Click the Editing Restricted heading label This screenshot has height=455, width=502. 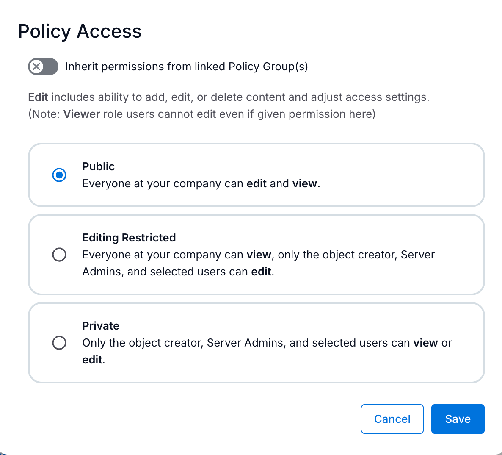coord(129,238)
